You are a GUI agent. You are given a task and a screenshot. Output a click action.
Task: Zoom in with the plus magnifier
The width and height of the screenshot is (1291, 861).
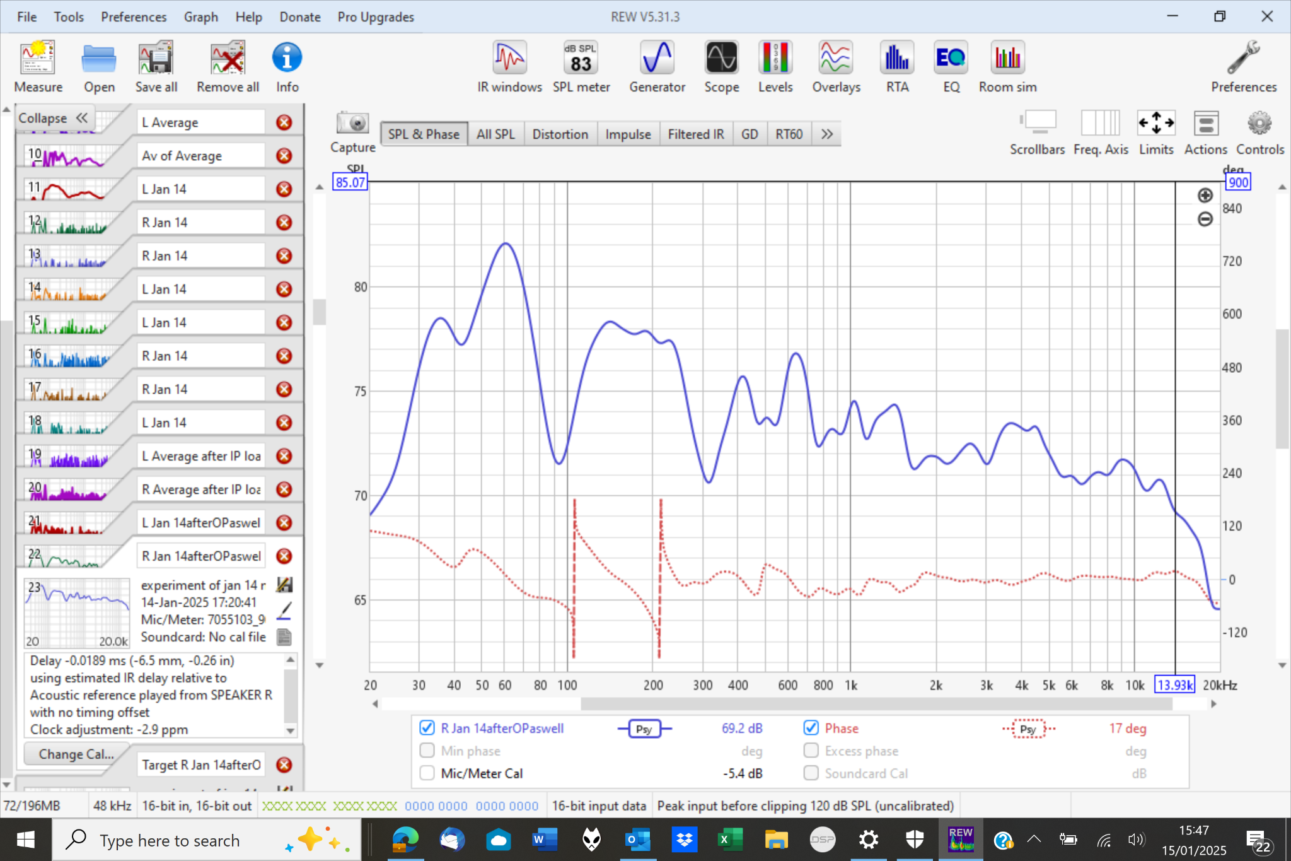click(1205, 196)
